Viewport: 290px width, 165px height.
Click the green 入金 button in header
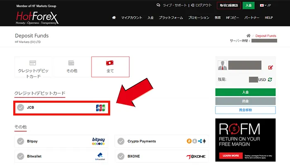pos(249,5)
